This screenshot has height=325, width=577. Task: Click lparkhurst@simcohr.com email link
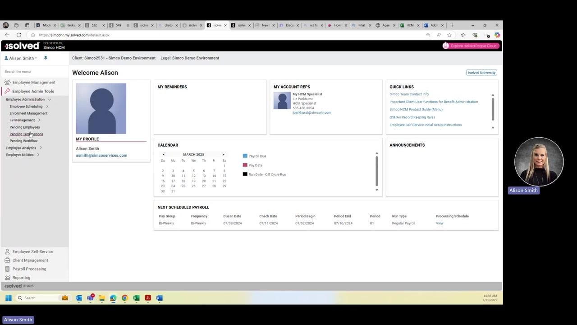click(x=312, y=113)
